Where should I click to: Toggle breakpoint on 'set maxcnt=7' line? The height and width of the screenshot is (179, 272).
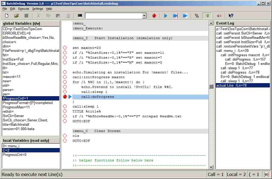pyautogui.click(x=65, y=57)
